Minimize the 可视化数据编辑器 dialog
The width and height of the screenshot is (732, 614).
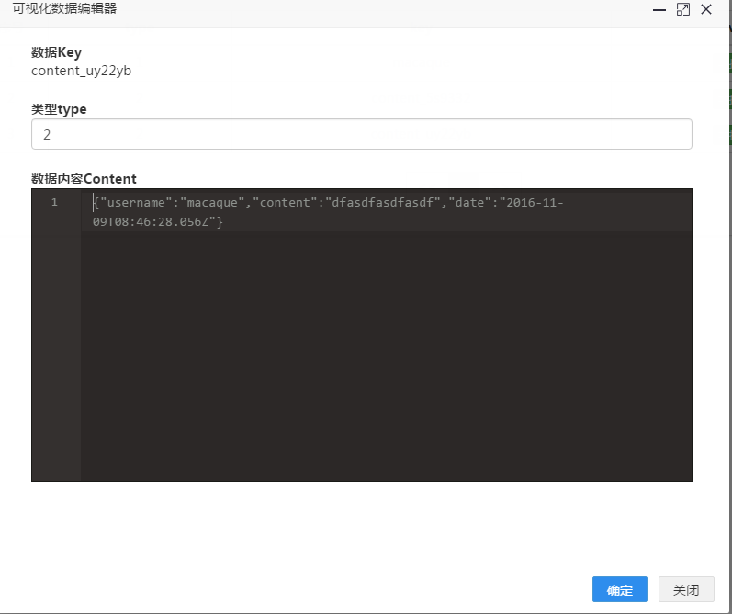(659, 9)
